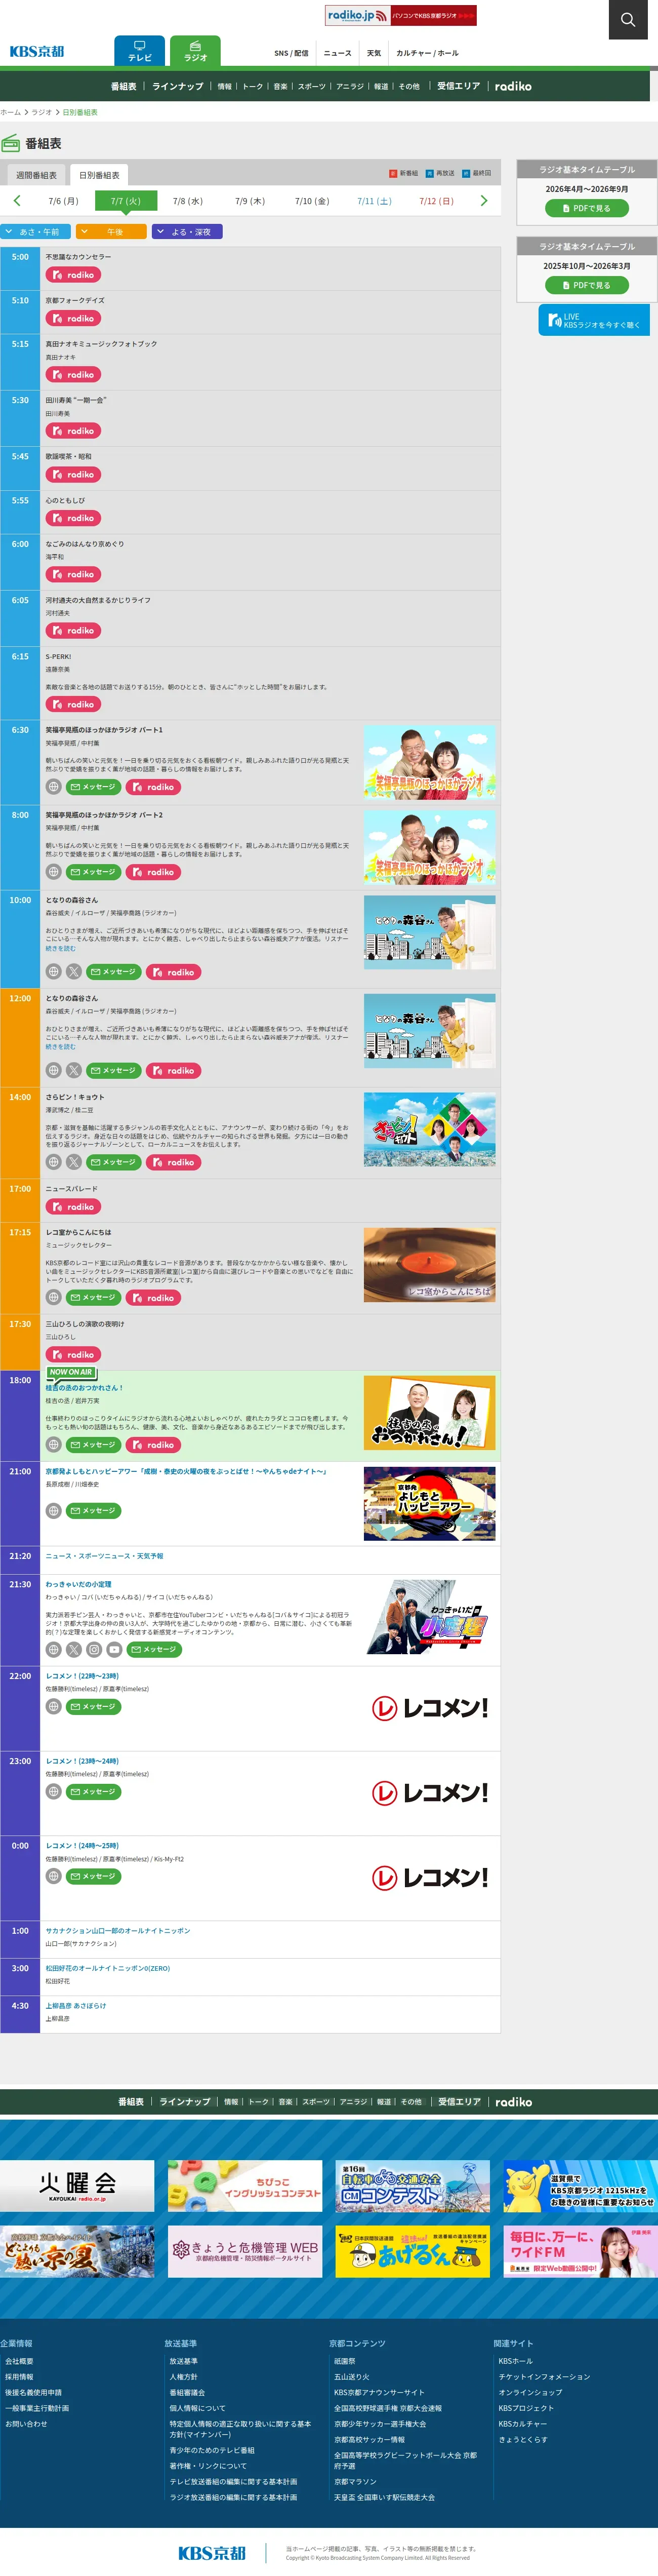658x2576 pixels.
Task: Open the 上柳昌彦 あさぼらけ program link
Action: point(75,2005)
